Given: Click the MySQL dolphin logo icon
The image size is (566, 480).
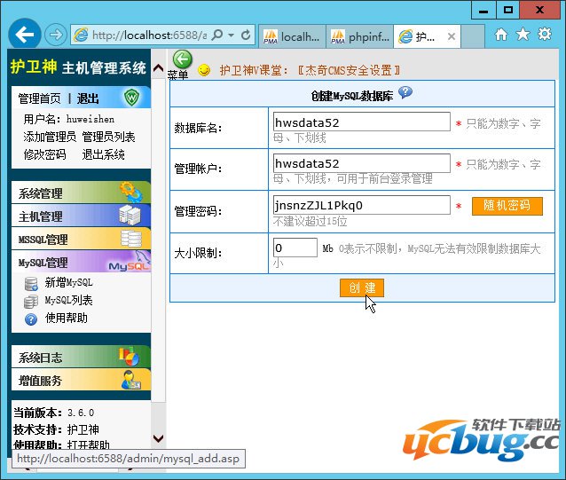Looking at the screenshot, I should [x=130, y=261].
